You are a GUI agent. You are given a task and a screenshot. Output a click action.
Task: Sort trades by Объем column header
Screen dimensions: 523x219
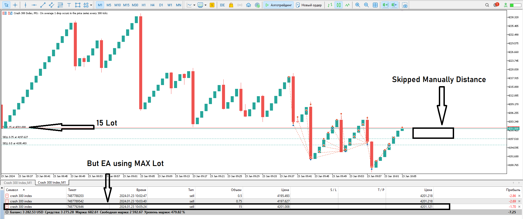[x=236, y=190]
